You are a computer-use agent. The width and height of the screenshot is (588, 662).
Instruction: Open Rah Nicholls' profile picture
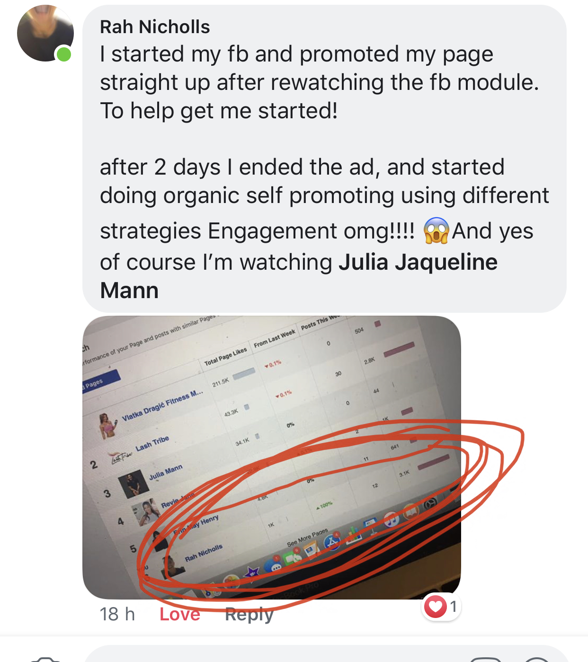45,33
